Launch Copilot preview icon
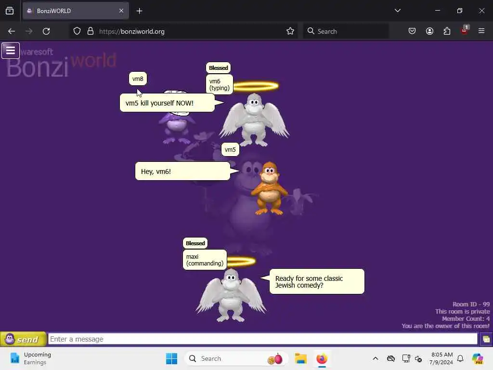Viewport: 493px width, 370px height. (478, 358)
